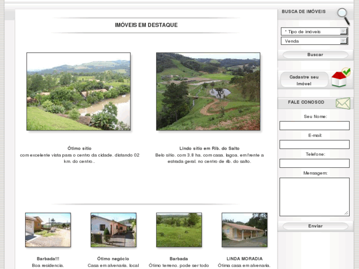This screenshot has height=269, width=359.
Task: Click the Barbada title above Ótimo terreno
Action: pos(179,259)
